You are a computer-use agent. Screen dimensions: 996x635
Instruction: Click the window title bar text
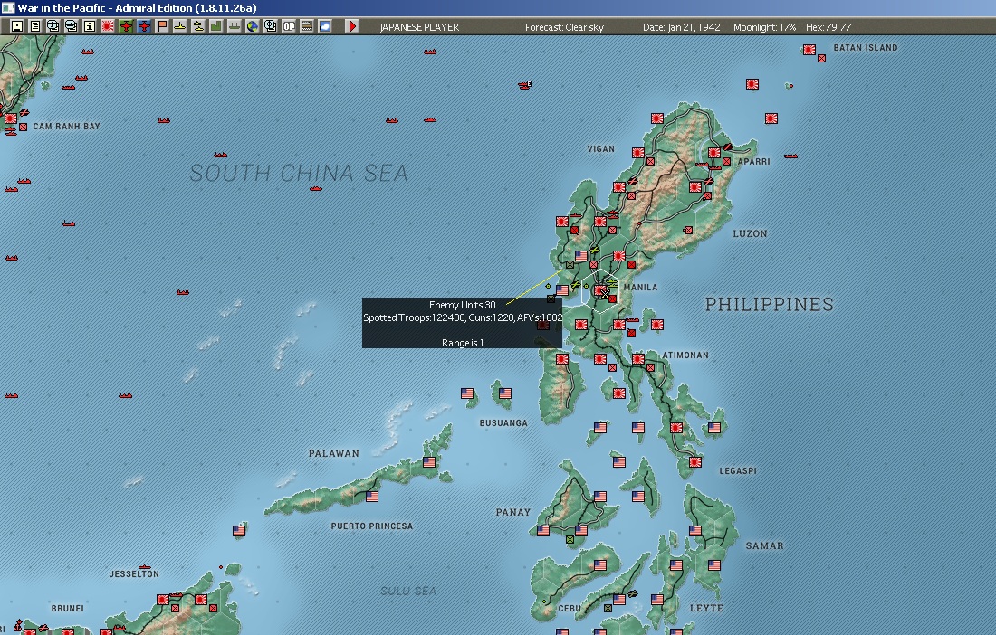point(138,8)
